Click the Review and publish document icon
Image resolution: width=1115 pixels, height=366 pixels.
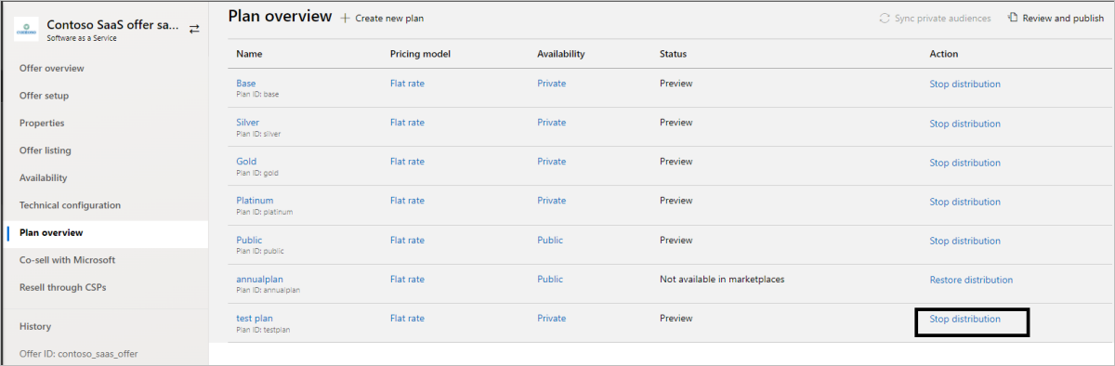[1013, 18]
